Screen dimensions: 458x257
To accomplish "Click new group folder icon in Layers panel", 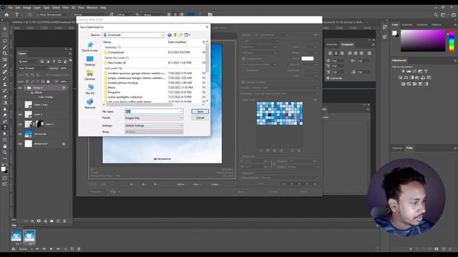I will 52,221.
